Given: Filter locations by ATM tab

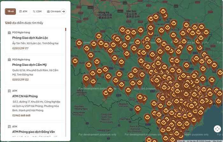Looking at the screenshot, I should click(23, 11).
